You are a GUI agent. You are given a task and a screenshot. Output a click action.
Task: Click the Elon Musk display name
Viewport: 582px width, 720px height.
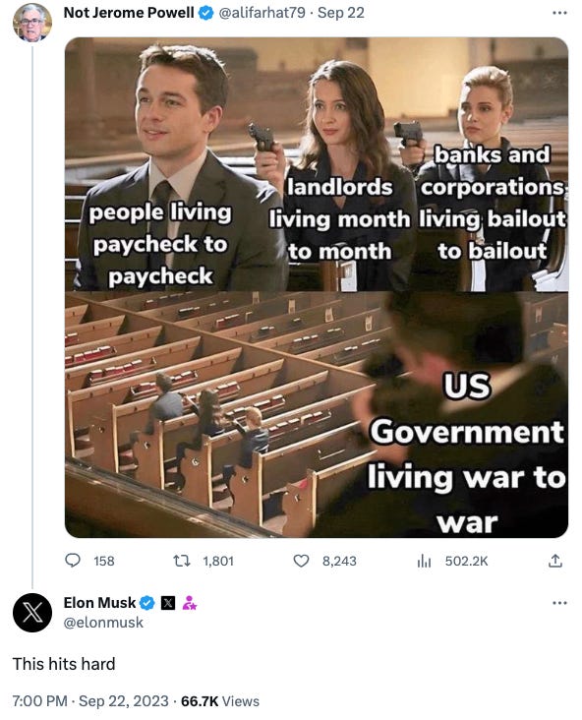[99, 602]
